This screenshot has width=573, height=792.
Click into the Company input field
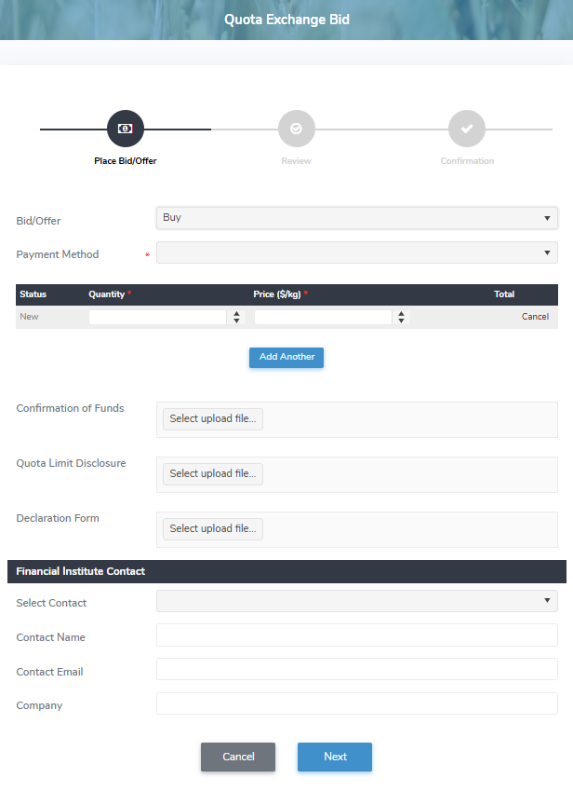(356, 704)
